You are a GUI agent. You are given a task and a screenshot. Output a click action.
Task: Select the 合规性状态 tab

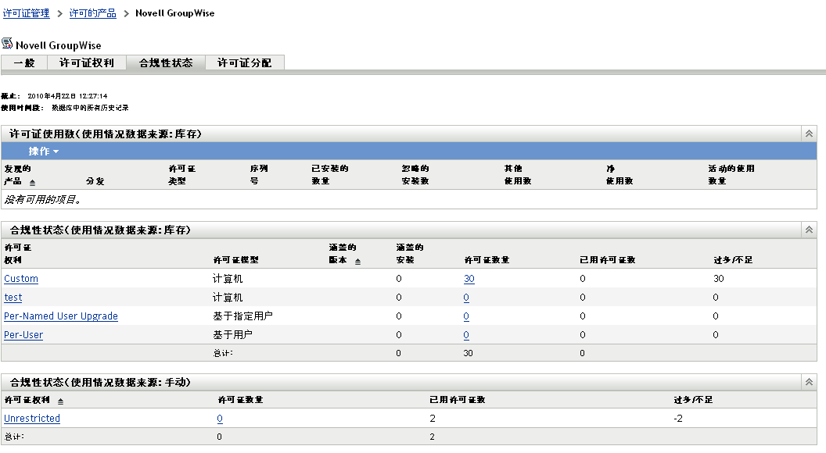point(165,63)
